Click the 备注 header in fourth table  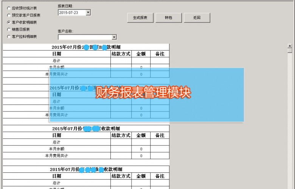(x=160, y=176)
